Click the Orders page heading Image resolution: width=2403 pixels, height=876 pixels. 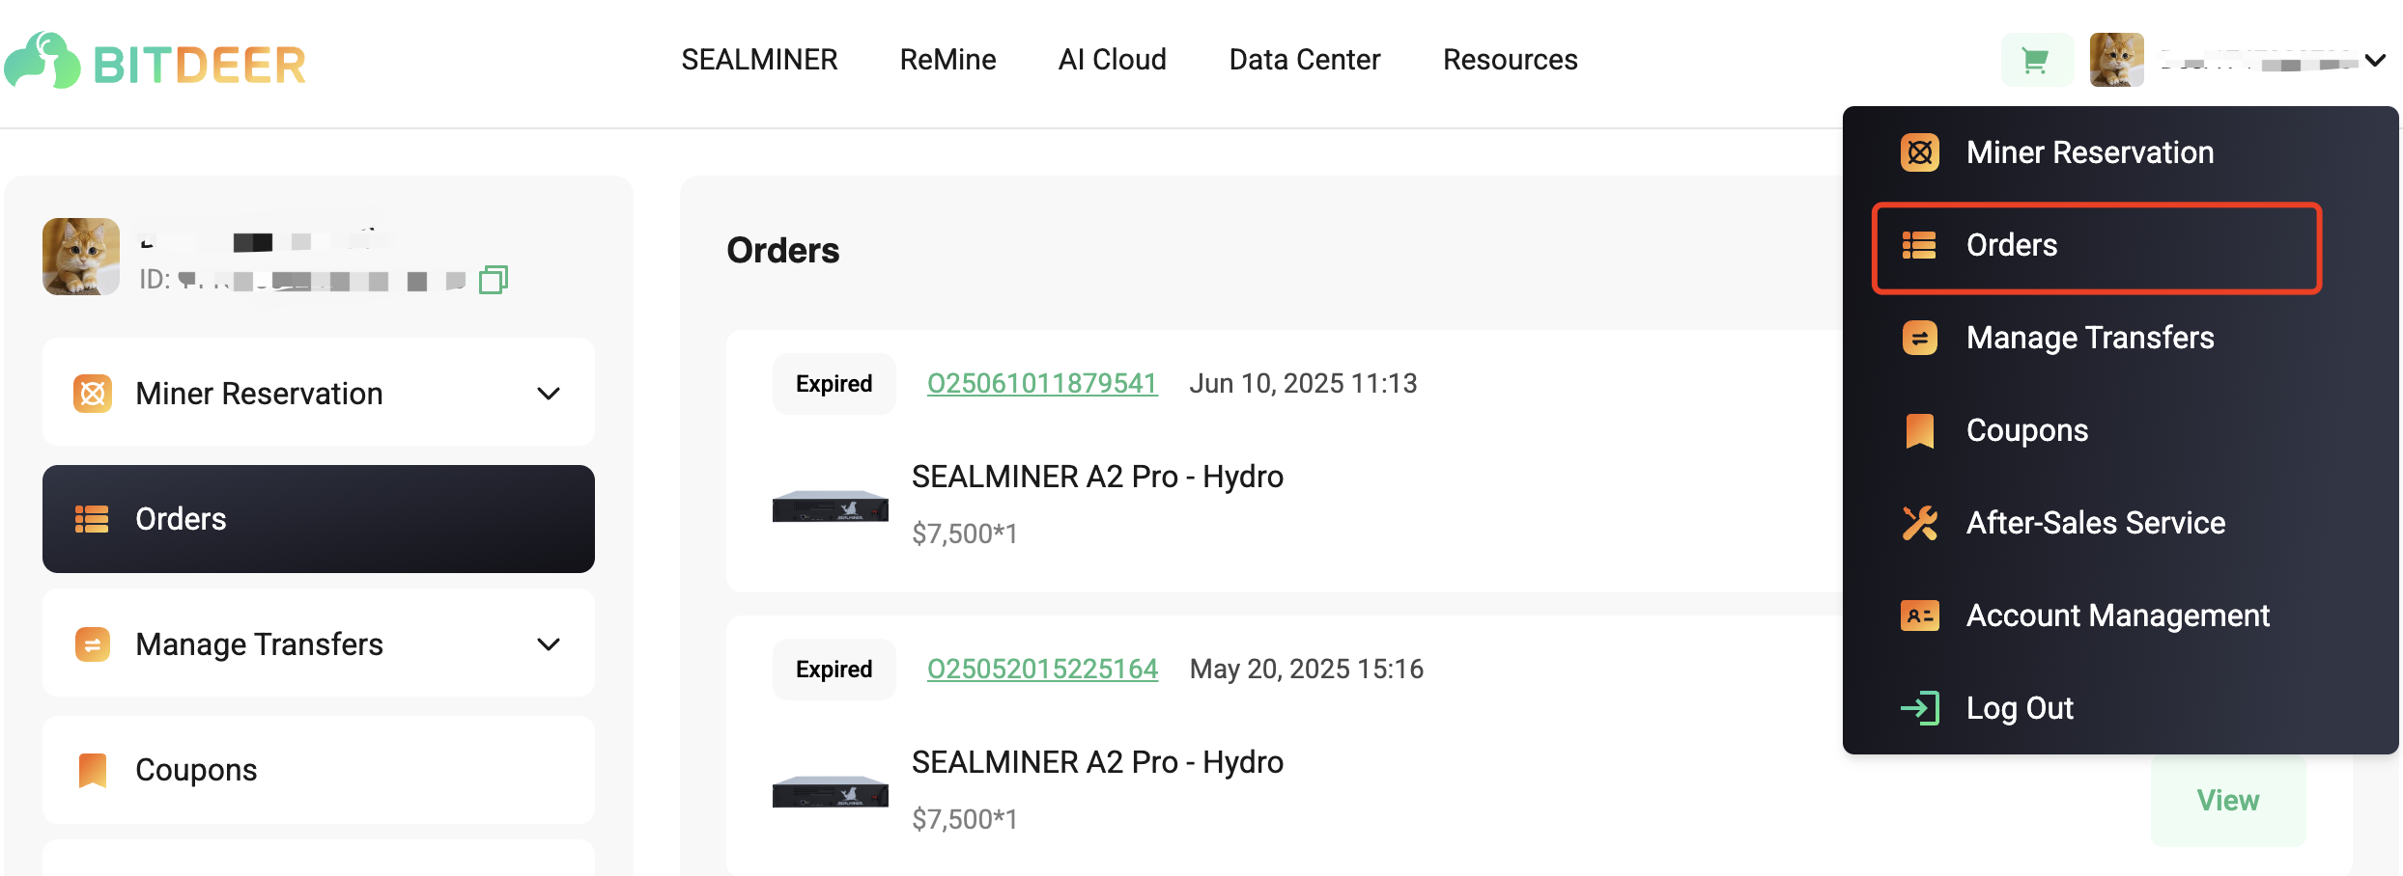(783, 251)
